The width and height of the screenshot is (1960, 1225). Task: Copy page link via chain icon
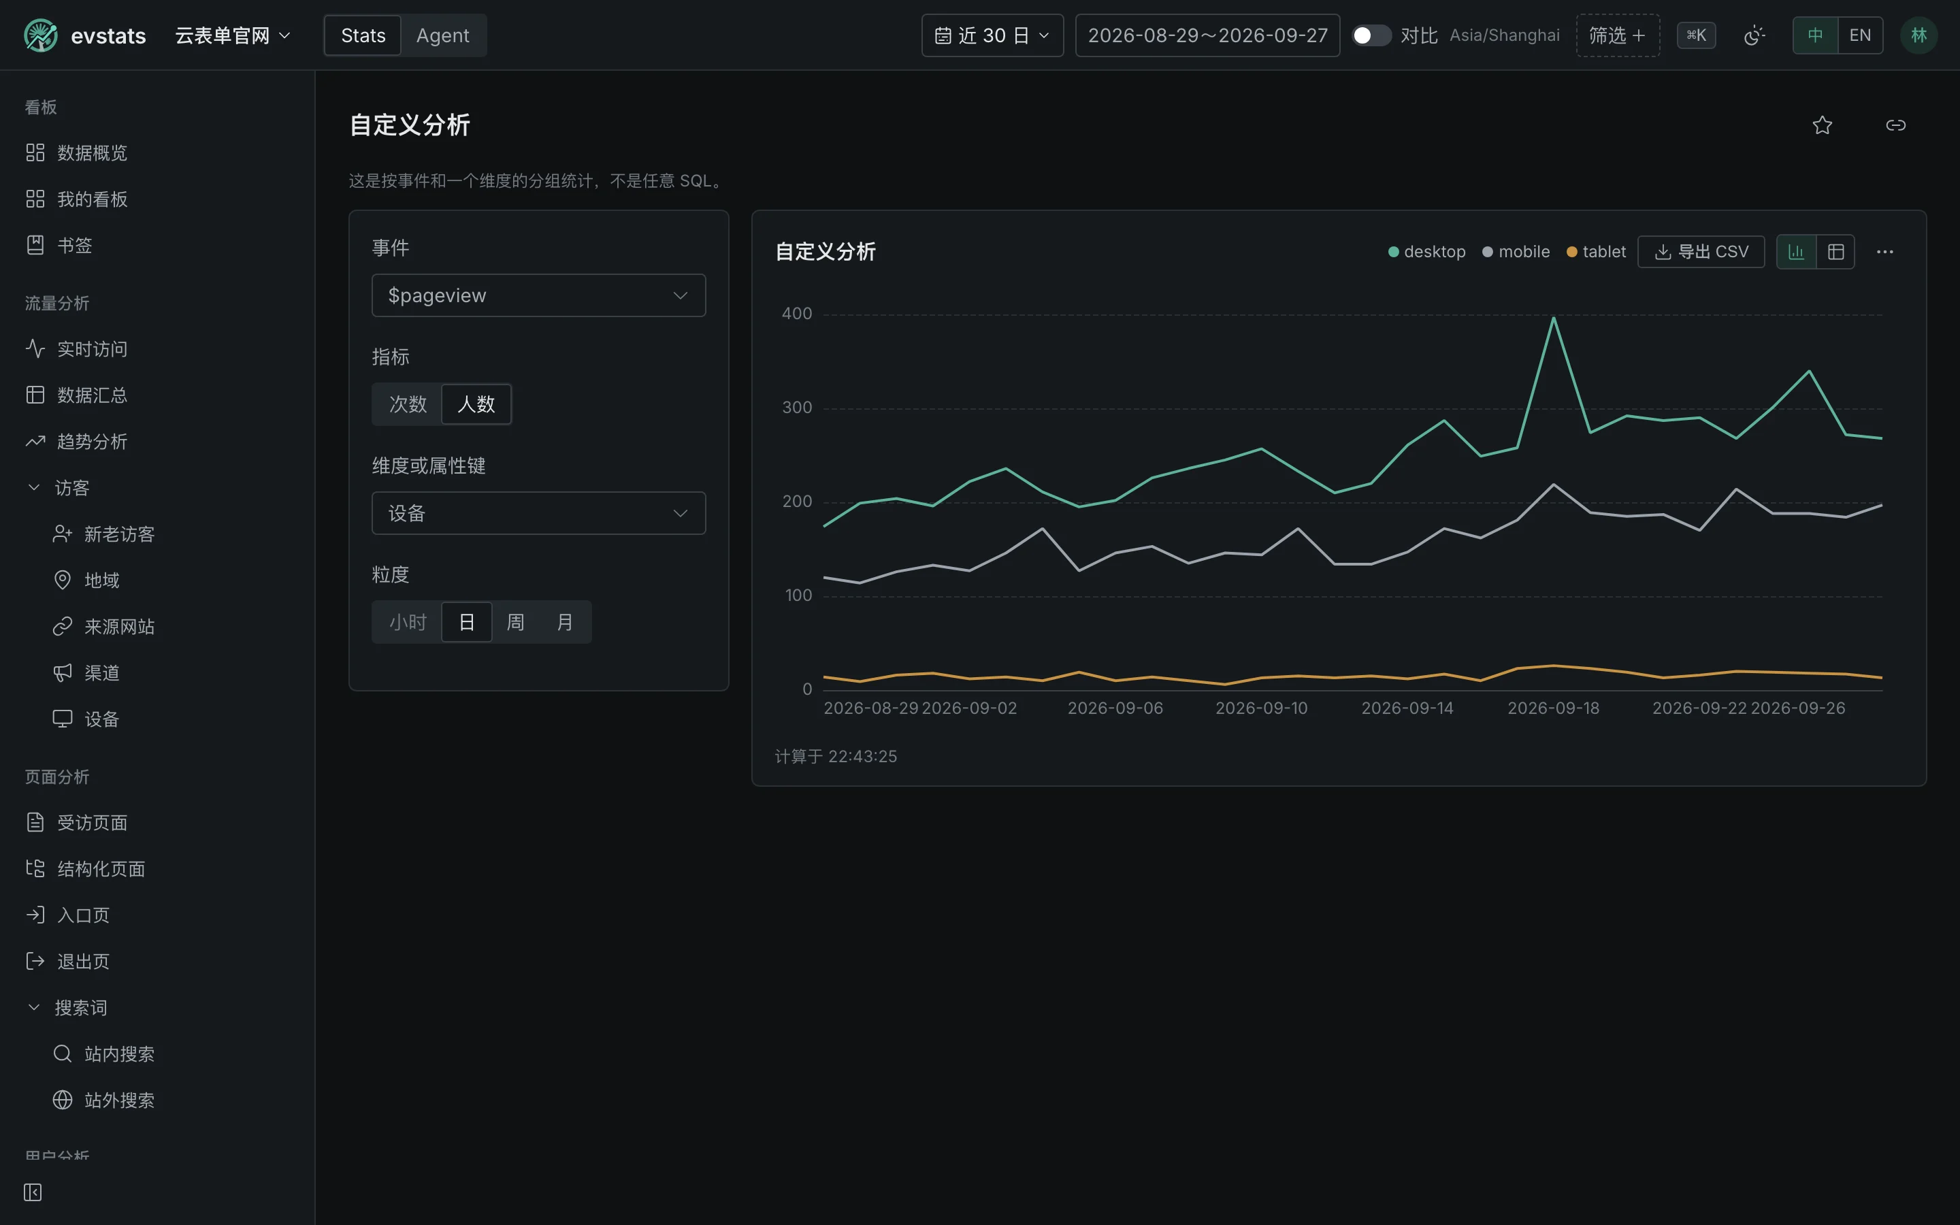[x=1896, y=125]
